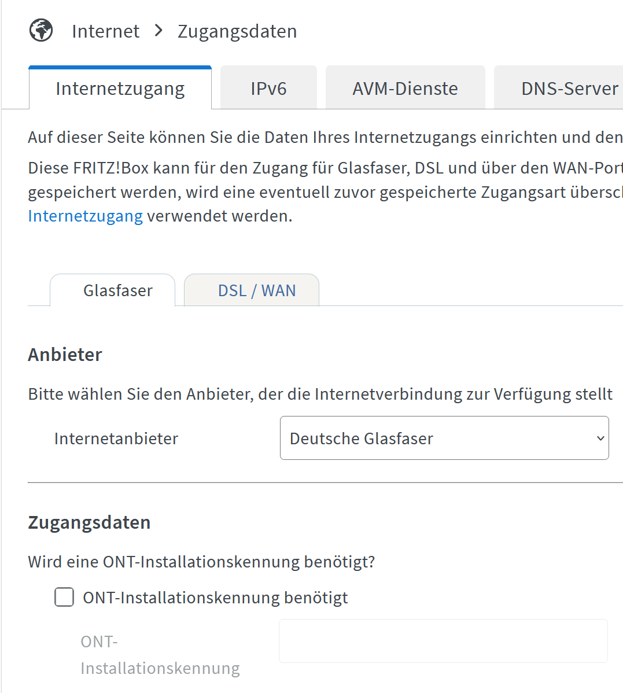This screenshot has width=623, height=693.
Task: Click the globe Internet icon
Action: coord(41,31)
